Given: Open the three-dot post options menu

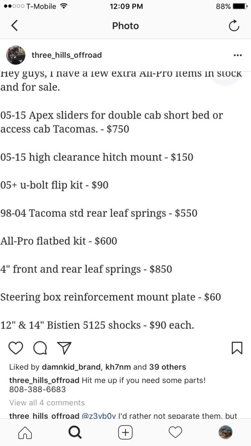Looking at the screenshot, I should coord(237,55).
